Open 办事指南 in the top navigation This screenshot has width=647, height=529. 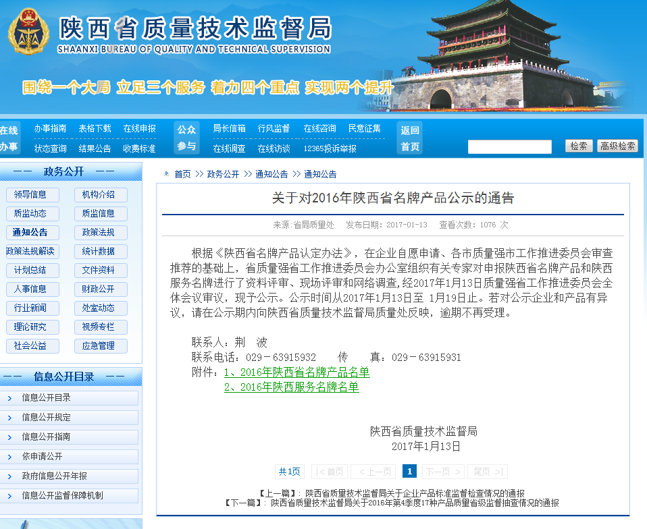coord(51,128)
